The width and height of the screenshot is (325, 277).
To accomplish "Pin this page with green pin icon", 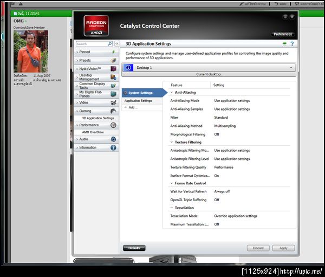I will coord(284,43).
